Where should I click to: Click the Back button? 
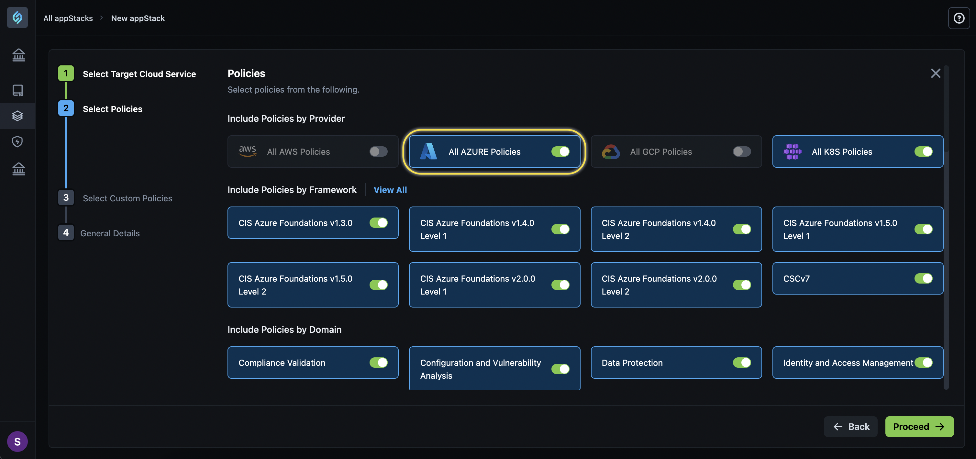850,426
